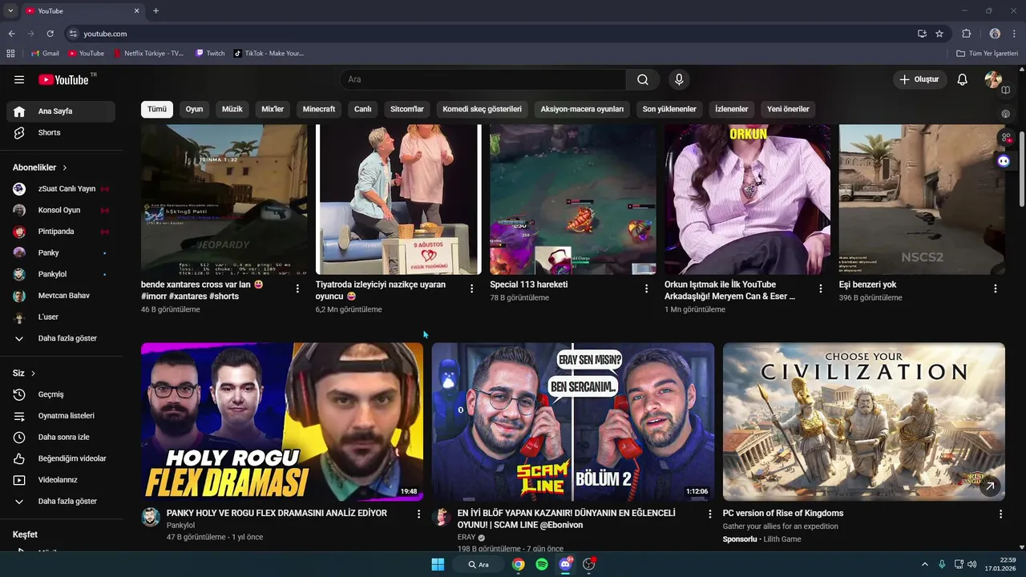Open browser extensions puzzle icon
The width and height of the screenshot is (1026, 577).
coord(966,34)
